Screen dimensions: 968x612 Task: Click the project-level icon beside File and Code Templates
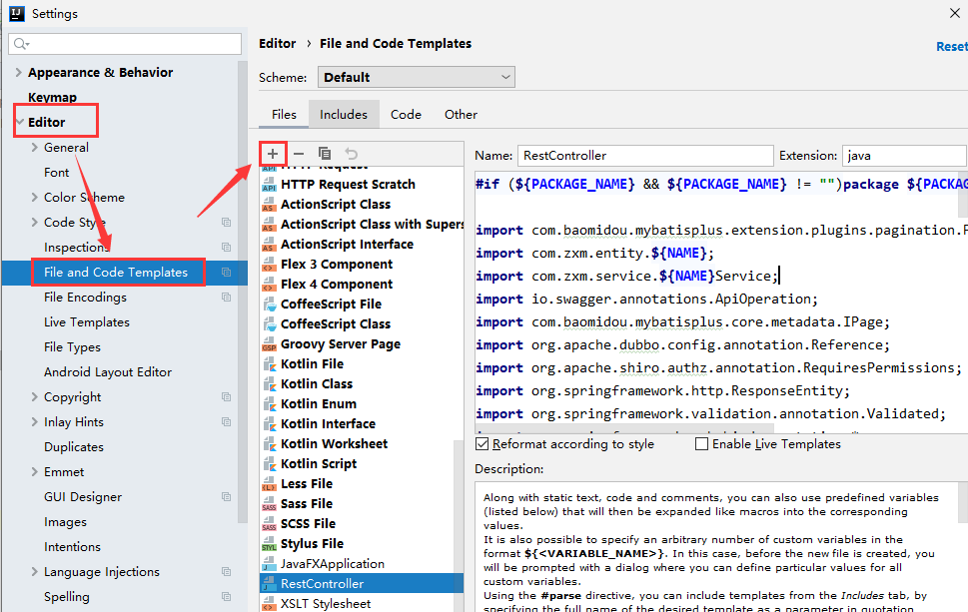pos(226,273)
